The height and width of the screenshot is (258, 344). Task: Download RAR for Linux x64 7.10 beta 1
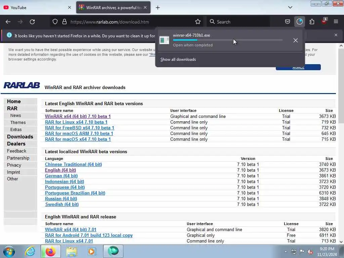pos(76,122)
